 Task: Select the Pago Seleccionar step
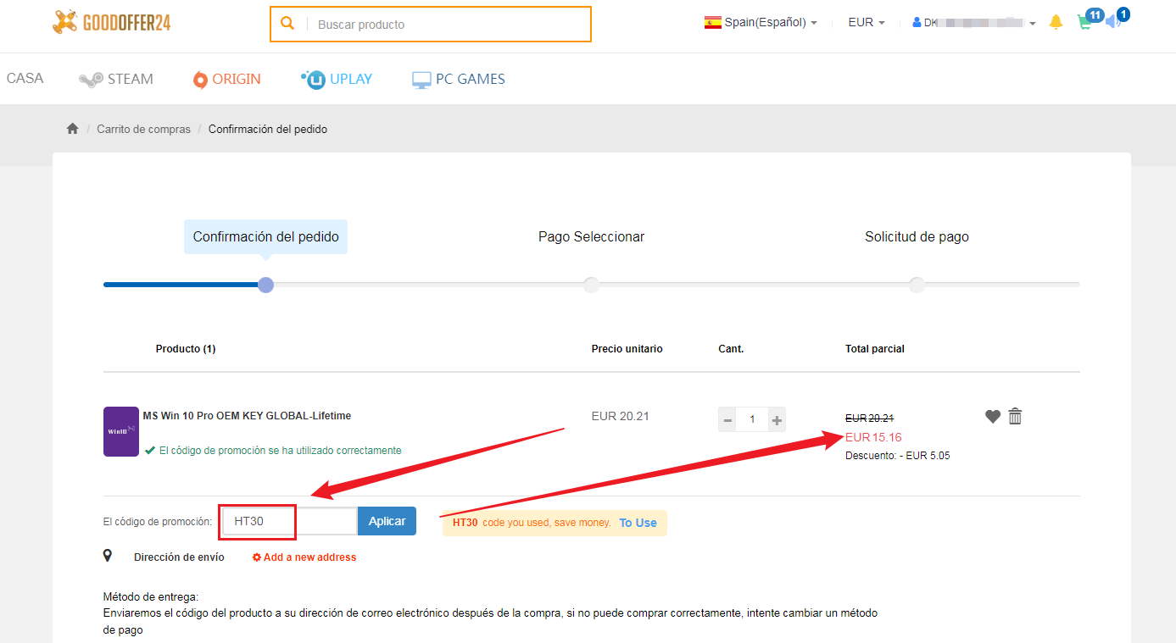pos(591,237)
